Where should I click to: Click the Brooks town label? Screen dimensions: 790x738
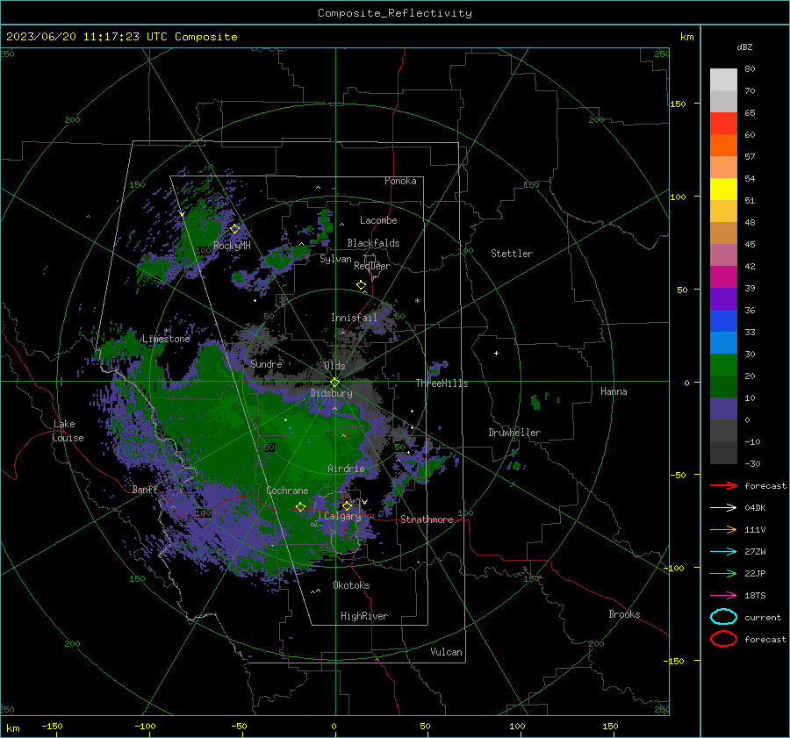click(x=624, y=614)
